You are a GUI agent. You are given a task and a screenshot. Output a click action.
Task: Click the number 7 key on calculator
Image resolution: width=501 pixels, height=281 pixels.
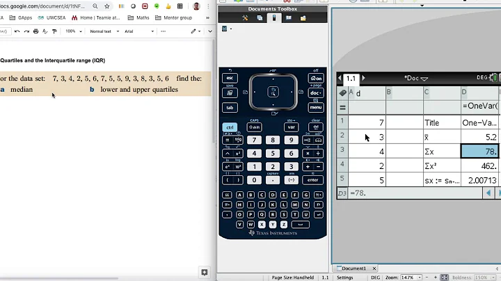255,140
